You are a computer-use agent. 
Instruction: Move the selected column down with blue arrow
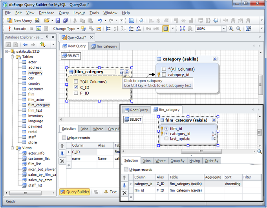click(62, 153)
